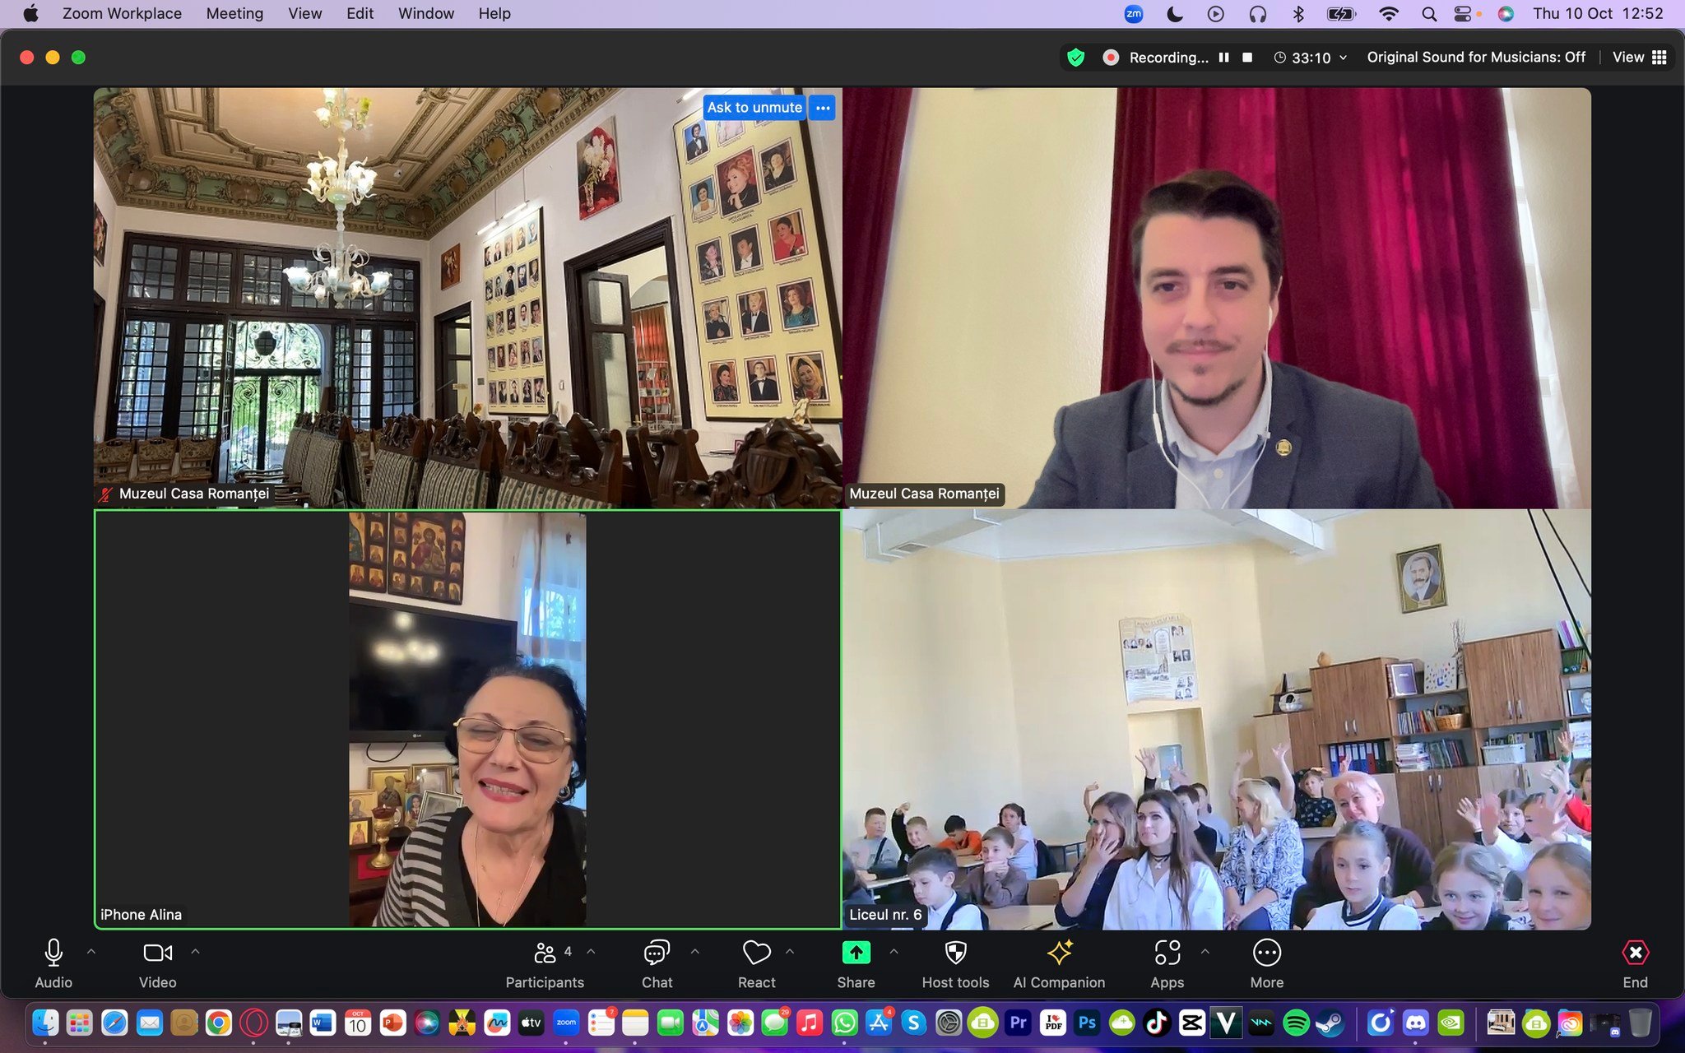Launch the AI Companion sparkle icon

pos(1059,953)
